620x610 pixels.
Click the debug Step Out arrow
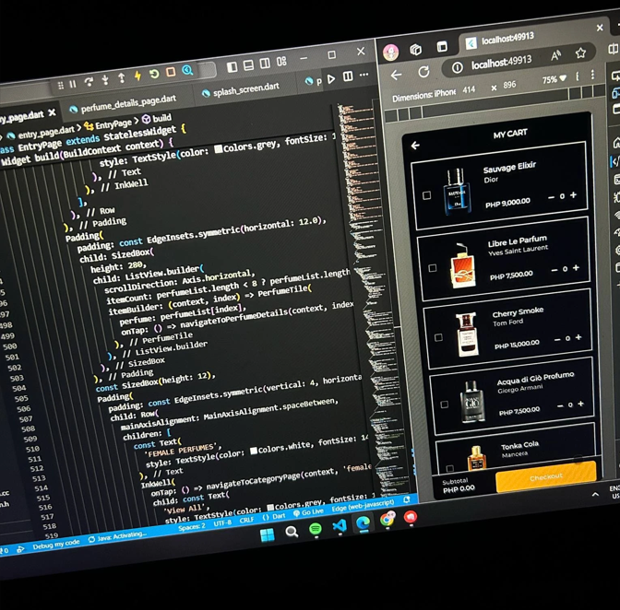tap(122, 77)
